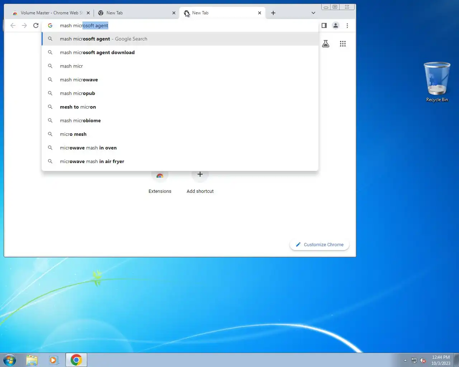Open the Extensions shortcut icon
The image size is (459, 367).
[x=160, y=175]
